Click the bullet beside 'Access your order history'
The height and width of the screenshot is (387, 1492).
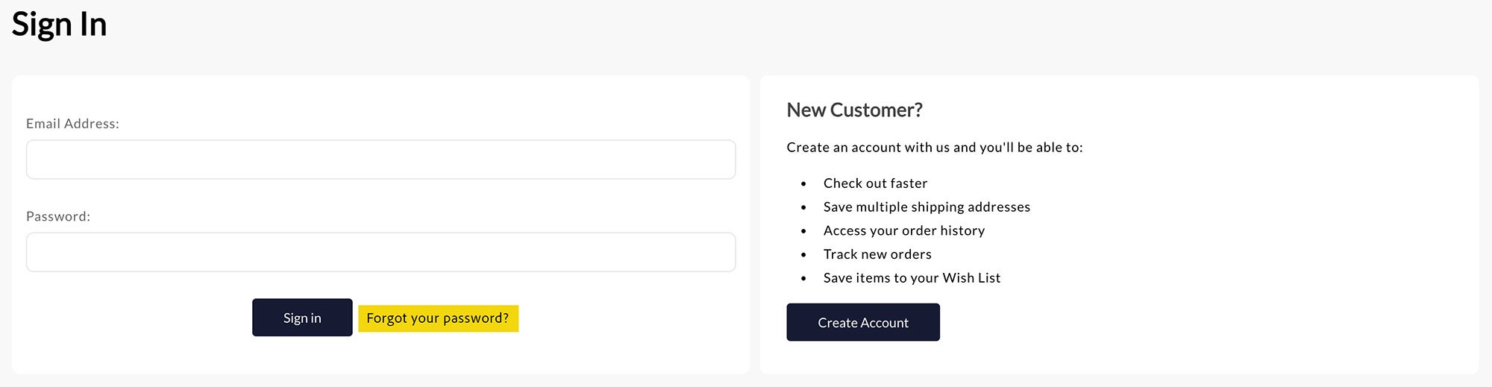coord(803,231)
